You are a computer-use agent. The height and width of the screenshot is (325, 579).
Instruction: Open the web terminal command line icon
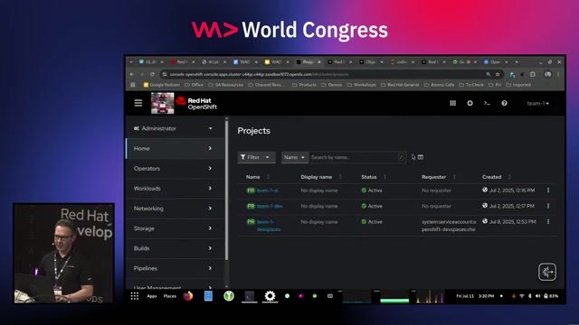tap(487, 103)
